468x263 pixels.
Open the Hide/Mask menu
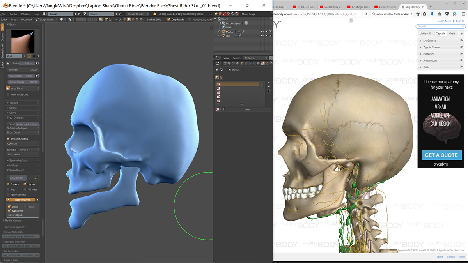point(27,19)
